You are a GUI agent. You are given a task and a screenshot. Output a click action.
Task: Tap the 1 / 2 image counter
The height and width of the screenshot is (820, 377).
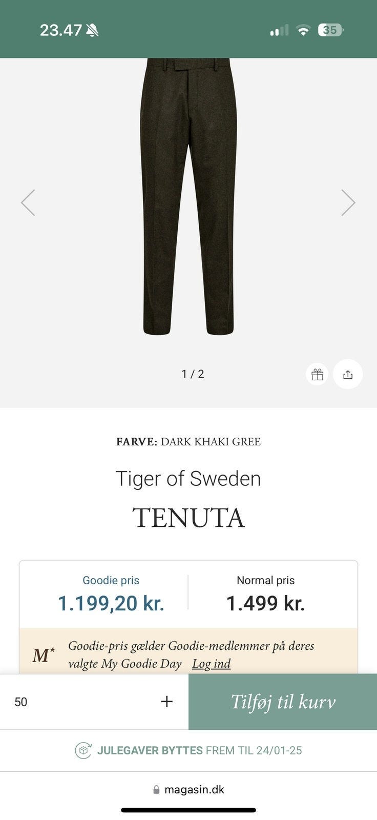coord(193,374)
